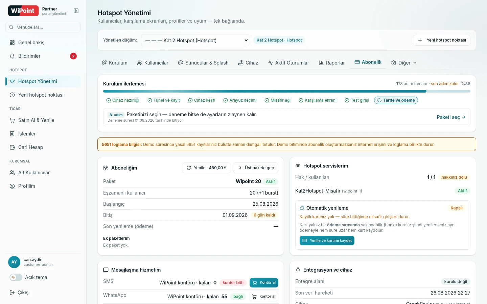The width and height of the screenshot is (487, 304).
Task: Click the calendar icon beside Aboneliğim
Action: 106,168
